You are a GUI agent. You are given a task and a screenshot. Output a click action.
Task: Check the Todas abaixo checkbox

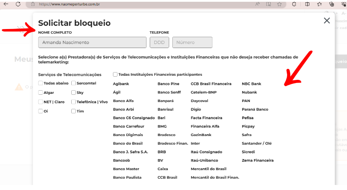(x=40, y=83)
